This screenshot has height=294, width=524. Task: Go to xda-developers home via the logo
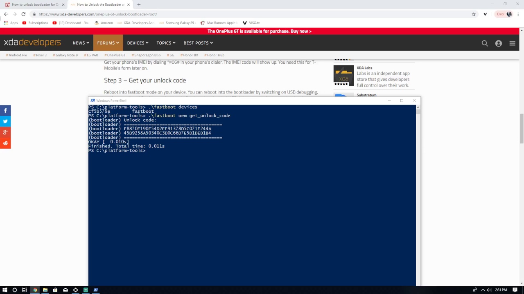coord(32,43)
